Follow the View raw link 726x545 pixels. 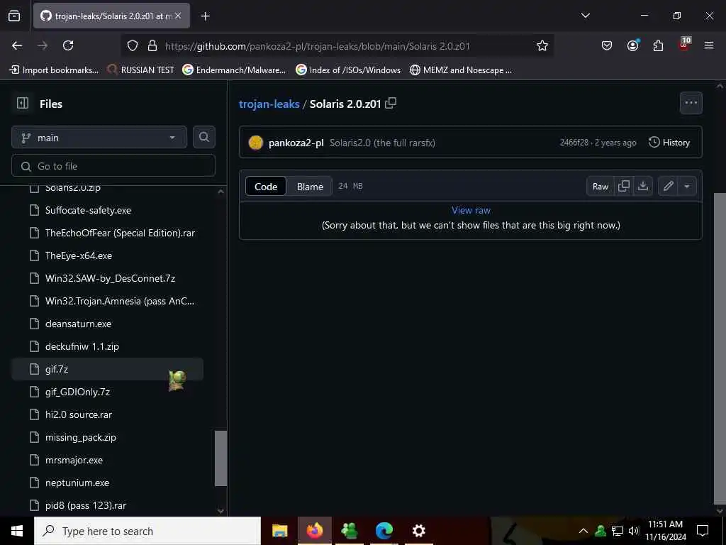click(471, 210)
